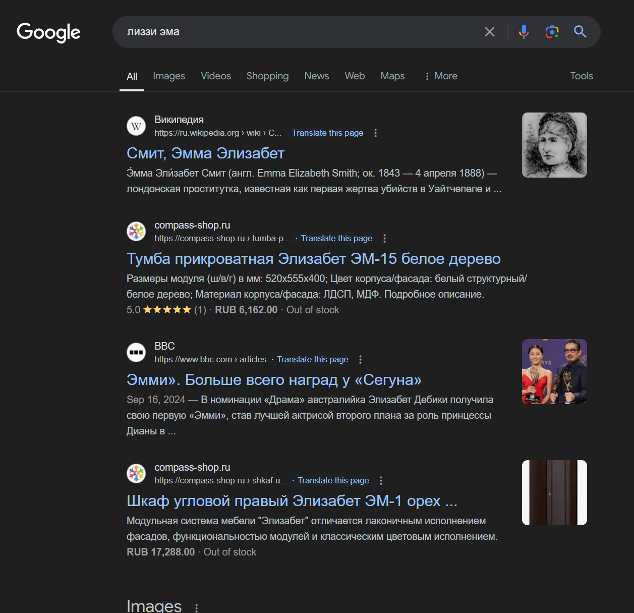Click the Google logo
This screenshot has height=613, width=634.
[x=48, y=32]
